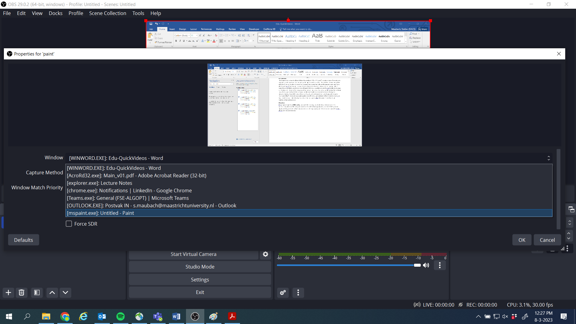The width and height of the screenshot is (576, 324).
Task: Switch to Paint in the taskbar
Action: click(x=214, y=316)
